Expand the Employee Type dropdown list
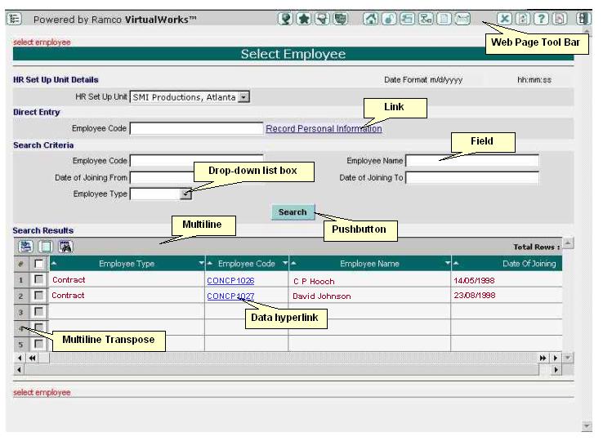The image size is (603, 441). click(185, 194)
